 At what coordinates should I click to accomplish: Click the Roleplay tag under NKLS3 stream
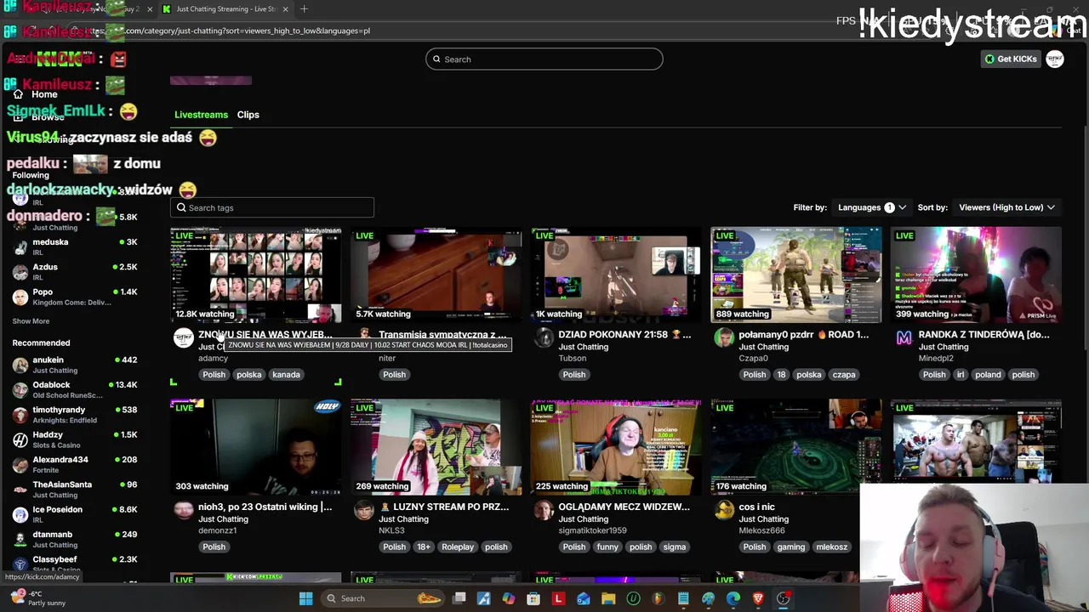click(458, 547)
